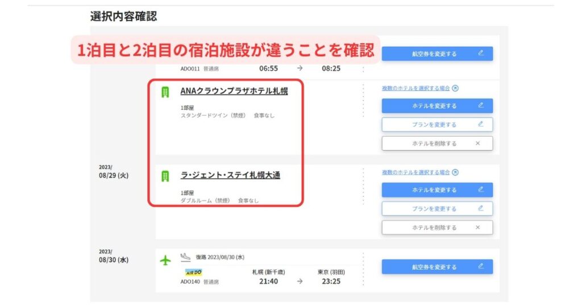
Task: Click the green airplane icon for return flight
Action: point(165,260)
